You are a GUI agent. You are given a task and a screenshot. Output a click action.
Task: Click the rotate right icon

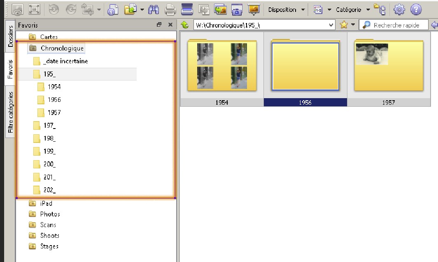(71, 9)
